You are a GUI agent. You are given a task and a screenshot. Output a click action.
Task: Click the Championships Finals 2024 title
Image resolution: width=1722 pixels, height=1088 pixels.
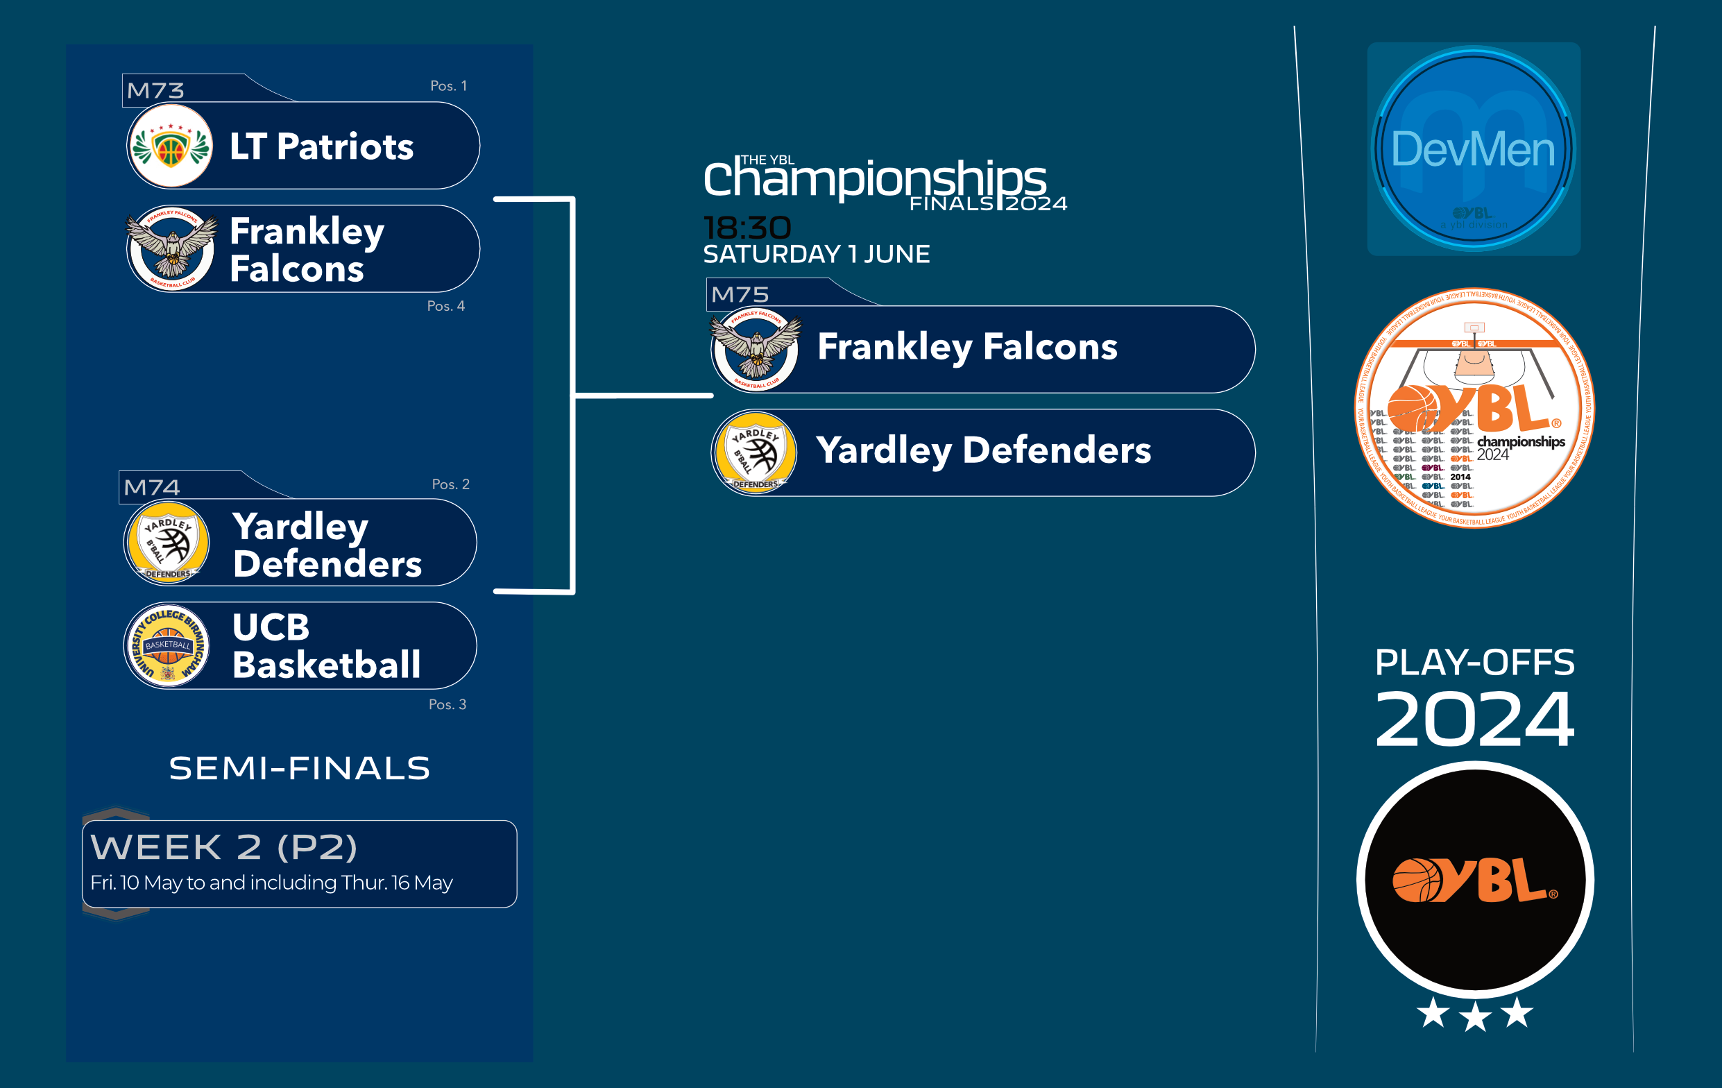(885, 183)
